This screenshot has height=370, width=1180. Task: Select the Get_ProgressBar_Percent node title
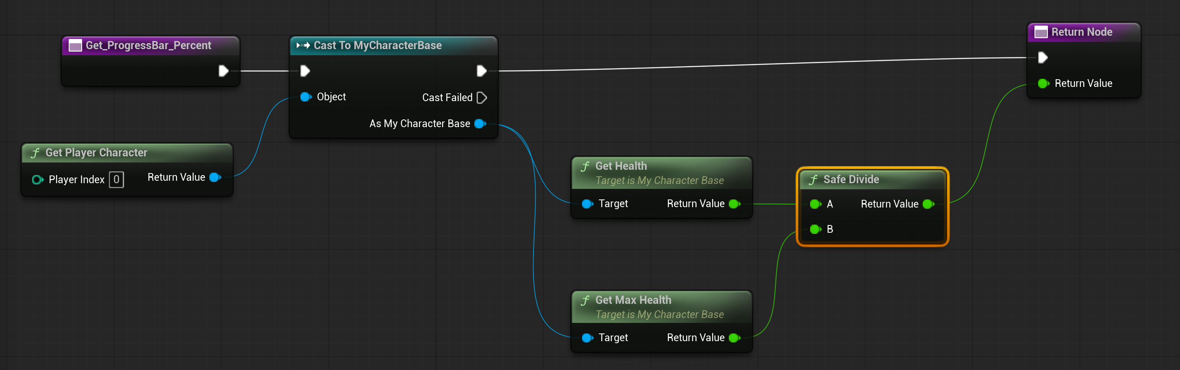[148, 45]
